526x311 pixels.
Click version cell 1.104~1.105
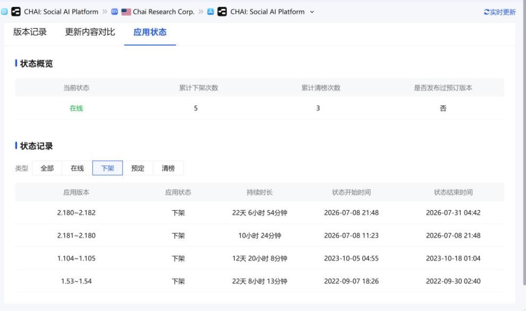[76, 258]
